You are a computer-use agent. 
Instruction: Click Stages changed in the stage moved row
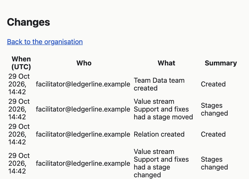point(214,109)
